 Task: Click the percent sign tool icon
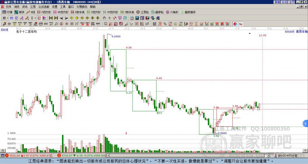[165, 24]
